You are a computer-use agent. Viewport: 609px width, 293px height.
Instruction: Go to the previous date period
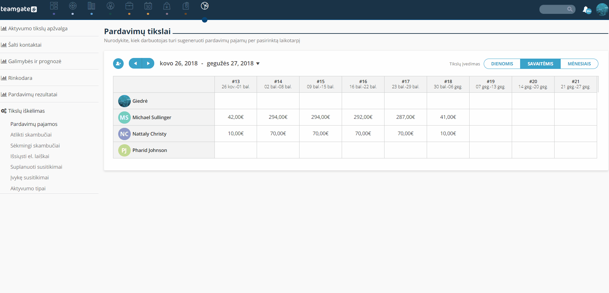[x=135, y=63]
